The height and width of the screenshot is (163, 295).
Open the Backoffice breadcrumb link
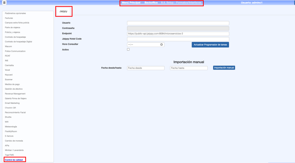151,3
